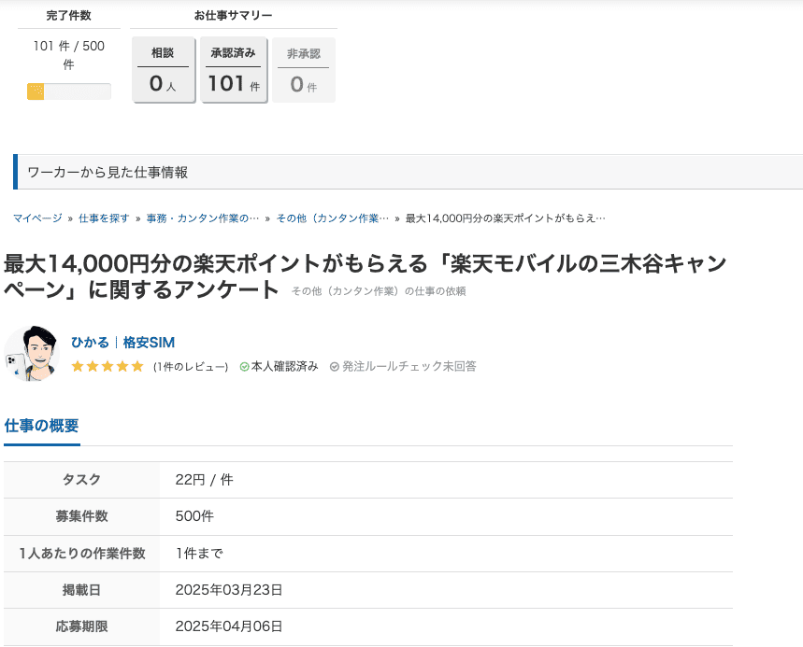Image resolution: width=803 pixels, height=647 pixels.
Task: Click the お仕事サマリー heading
Action: pos(233,15)
